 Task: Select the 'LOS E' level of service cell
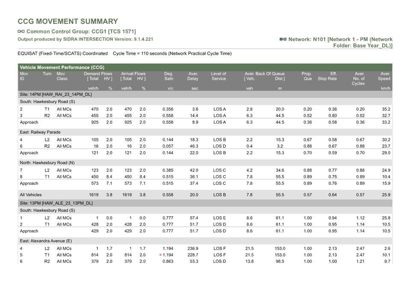coord(220,218)
